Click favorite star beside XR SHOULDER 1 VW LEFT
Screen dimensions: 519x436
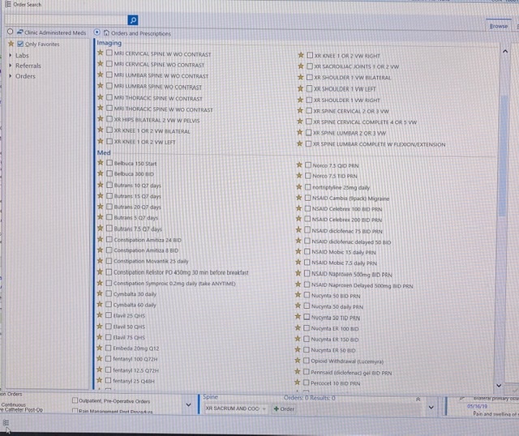[300, 88]
